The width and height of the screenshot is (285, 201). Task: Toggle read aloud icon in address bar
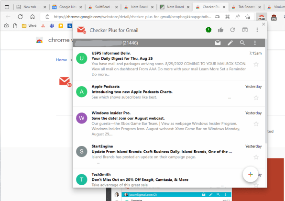point(237,17)
